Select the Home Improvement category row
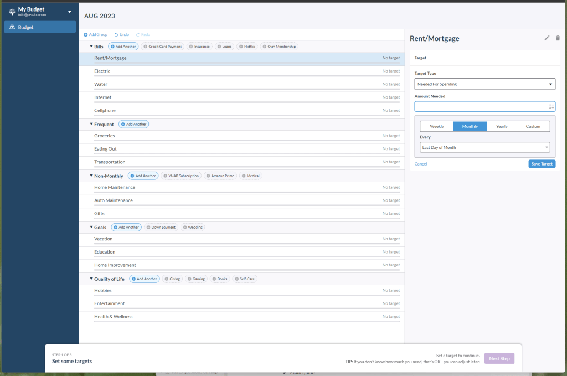Screen dimensions: 567x376 (x=242, y=266)
